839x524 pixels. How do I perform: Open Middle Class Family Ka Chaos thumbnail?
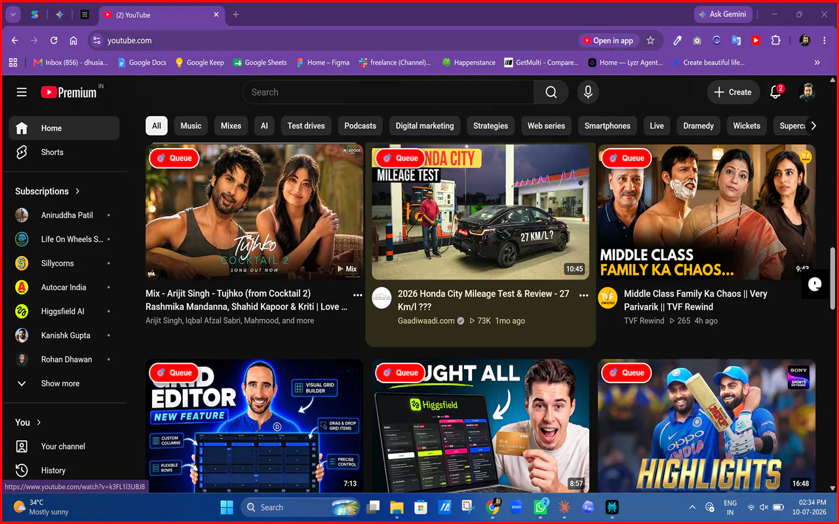point(707,212)
